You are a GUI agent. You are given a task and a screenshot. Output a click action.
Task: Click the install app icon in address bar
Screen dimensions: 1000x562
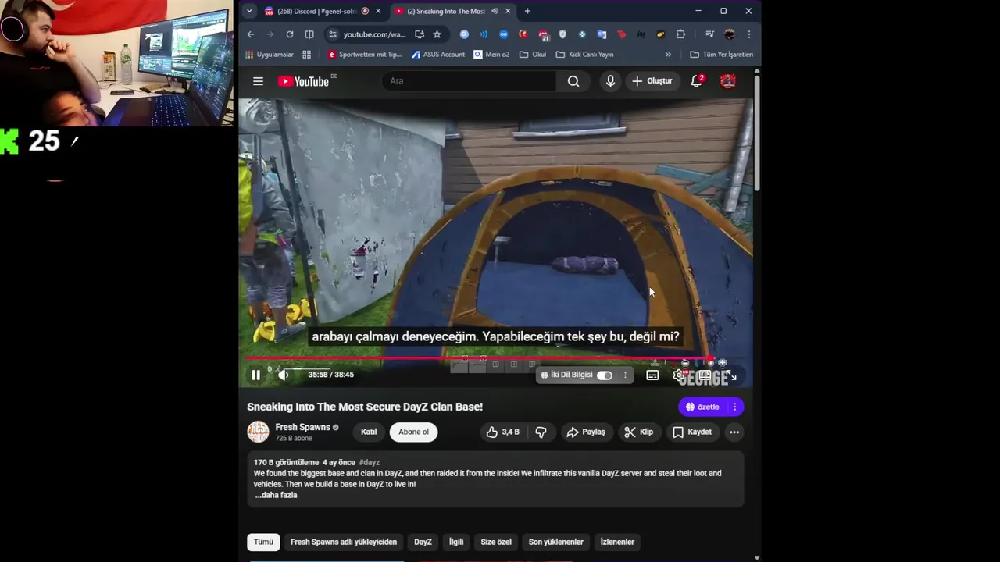point(420,34)
